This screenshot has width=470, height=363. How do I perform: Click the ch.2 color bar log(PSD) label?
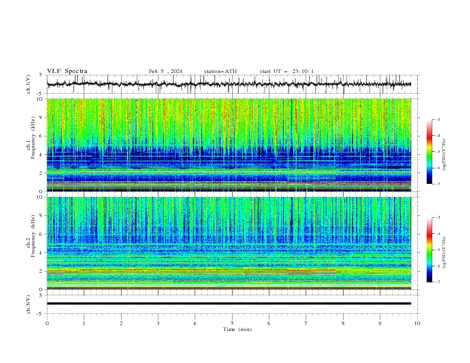pyautogui.click(x=445, y=253)
